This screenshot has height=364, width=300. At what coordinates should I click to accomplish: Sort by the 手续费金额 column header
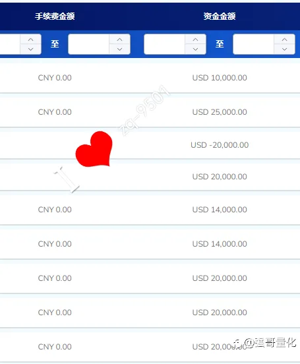tap(55, 16)
